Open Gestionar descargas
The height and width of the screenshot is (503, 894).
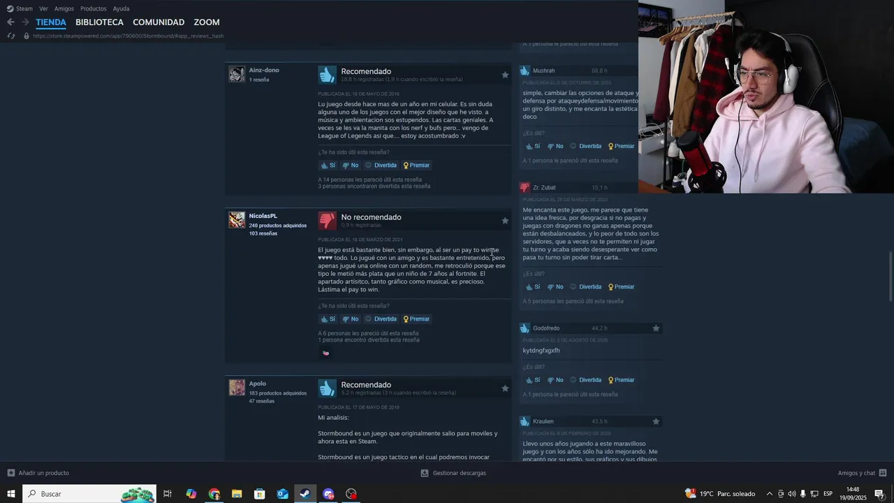point(453,473)
